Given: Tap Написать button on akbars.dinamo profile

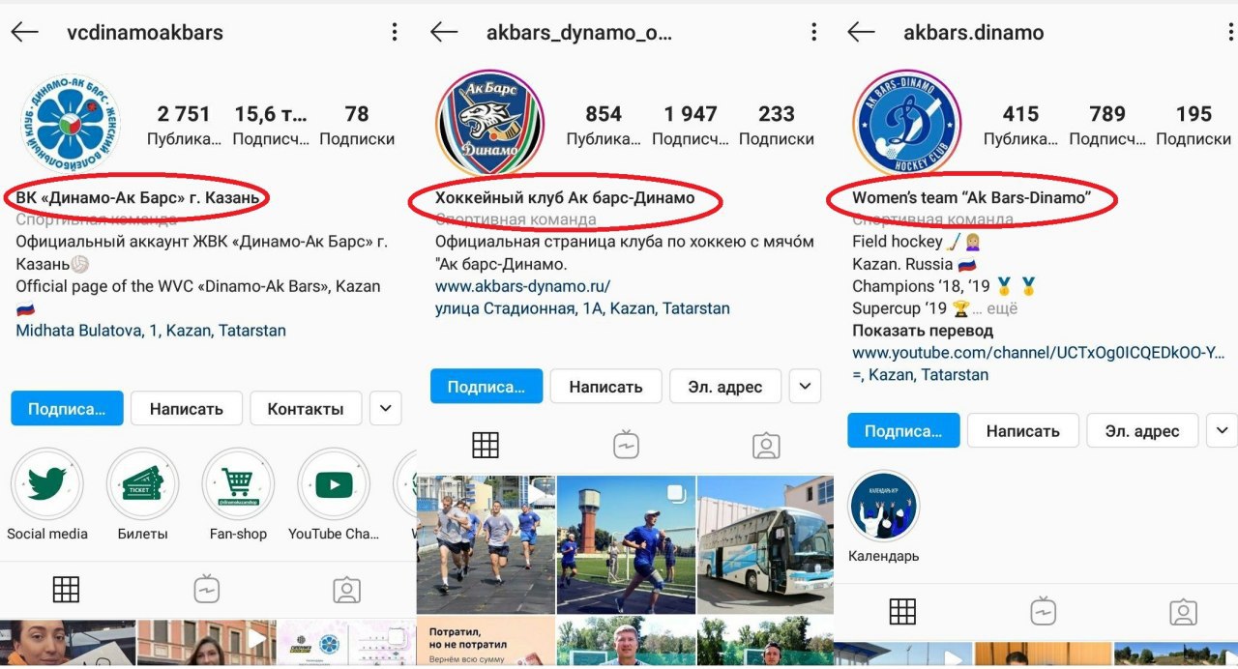Looking at the screenshot, I should coord(1022,431).
